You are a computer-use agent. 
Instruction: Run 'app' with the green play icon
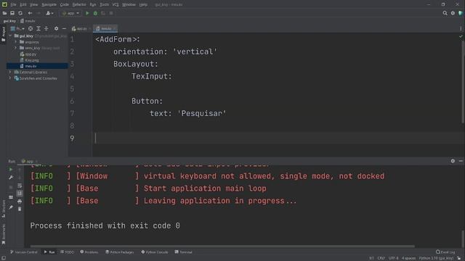(x=87, y=13)
